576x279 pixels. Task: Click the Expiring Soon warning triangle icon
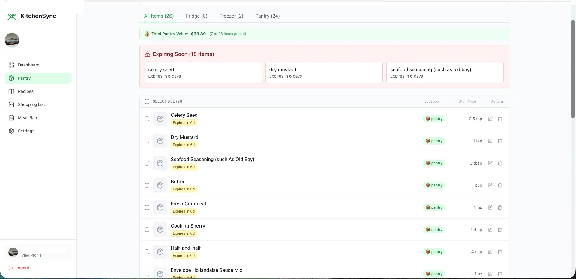pyautogui.click(x=148, y=54)
